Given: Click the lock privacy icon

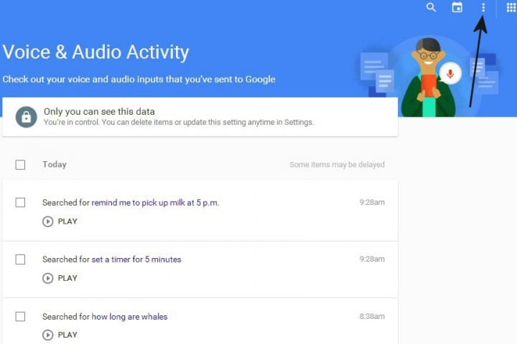Looking at the screenshot, I should pyautogui.click(x=27, y=117).
